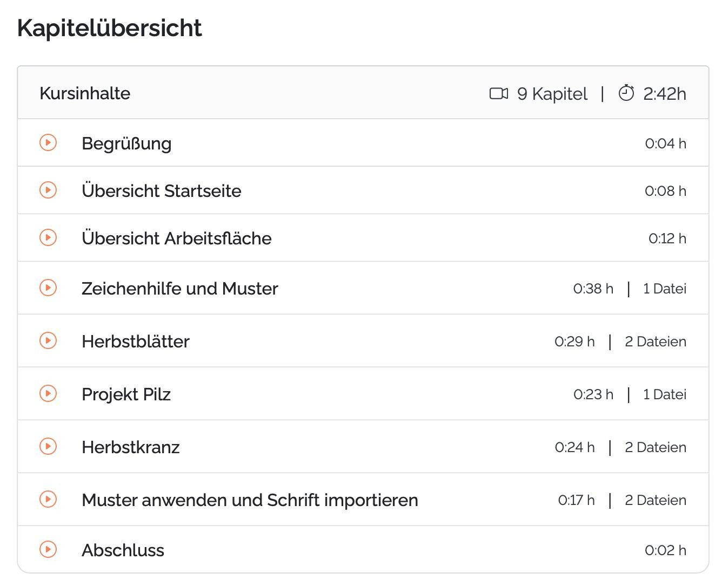Open the Begrüßung chapter title
722x587 pixels.
[126, 144]
